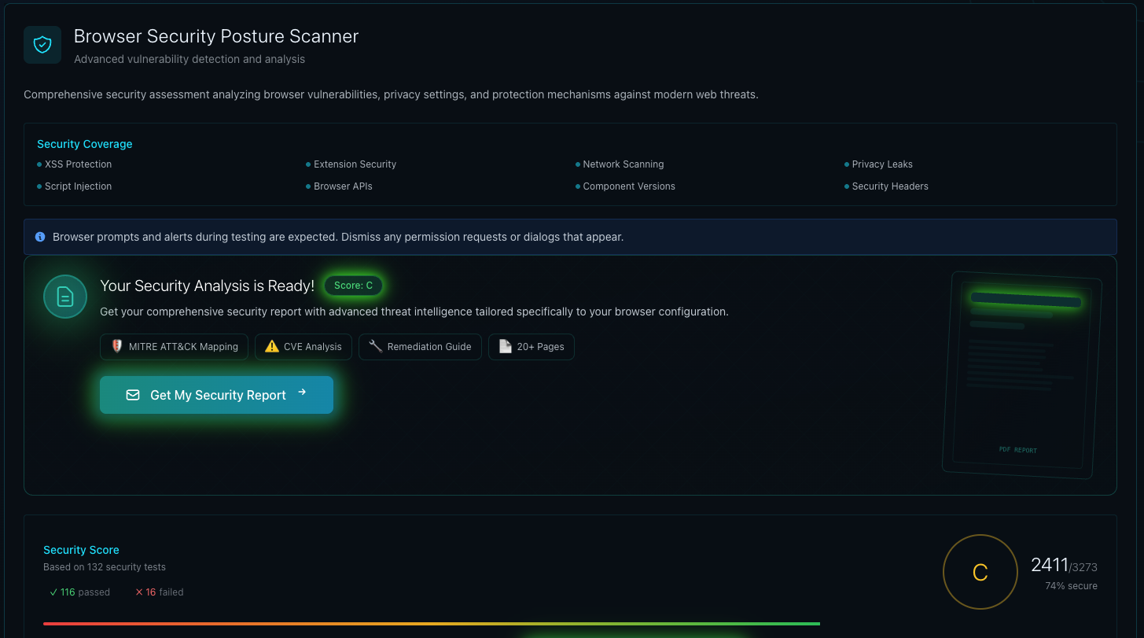Click the Extension Security coverage item

[x=351, y=164]
